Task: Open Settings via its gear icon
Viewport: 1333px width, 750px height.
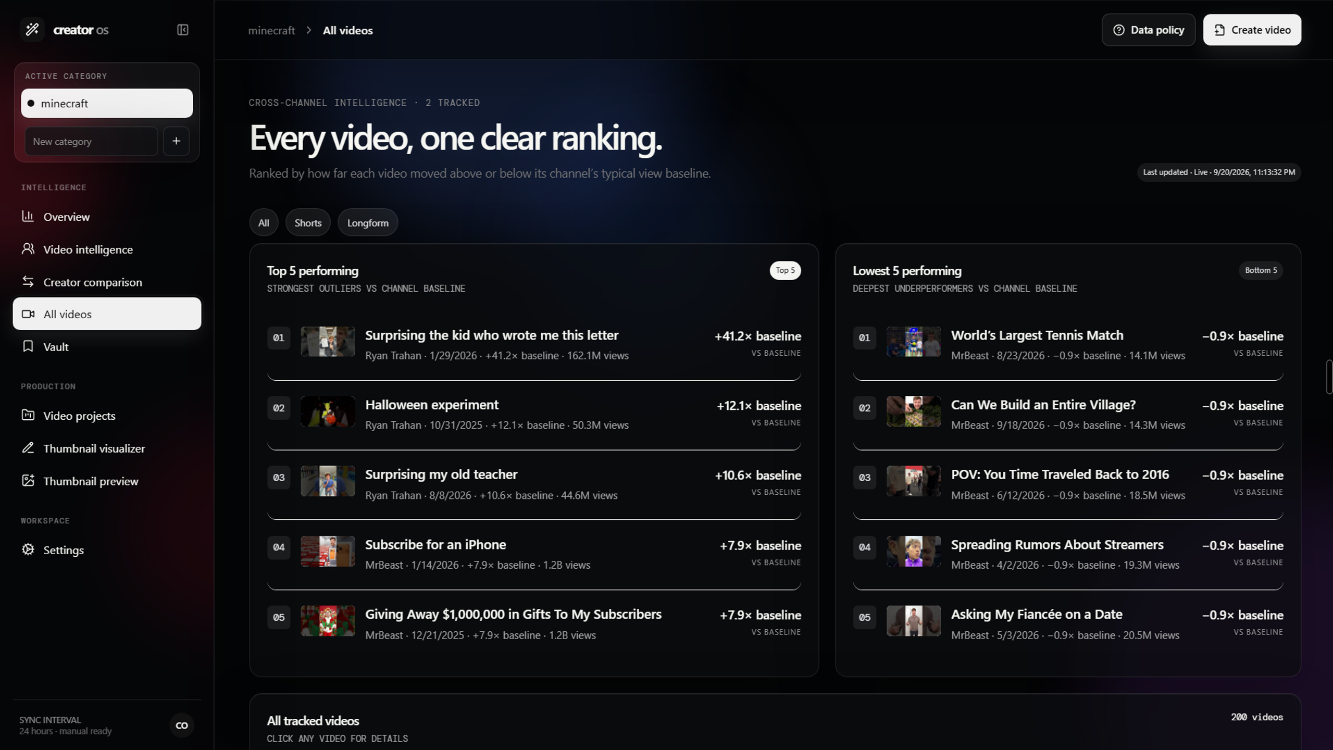Action: (28, 549)
